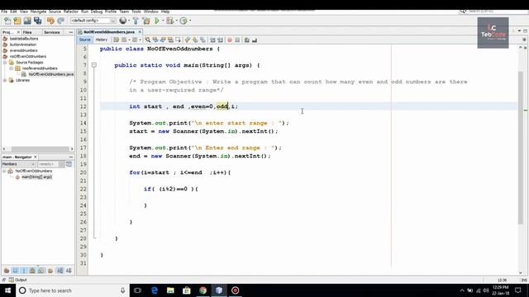Click the stop-macro icon beside record

click(x=237, y=40)
